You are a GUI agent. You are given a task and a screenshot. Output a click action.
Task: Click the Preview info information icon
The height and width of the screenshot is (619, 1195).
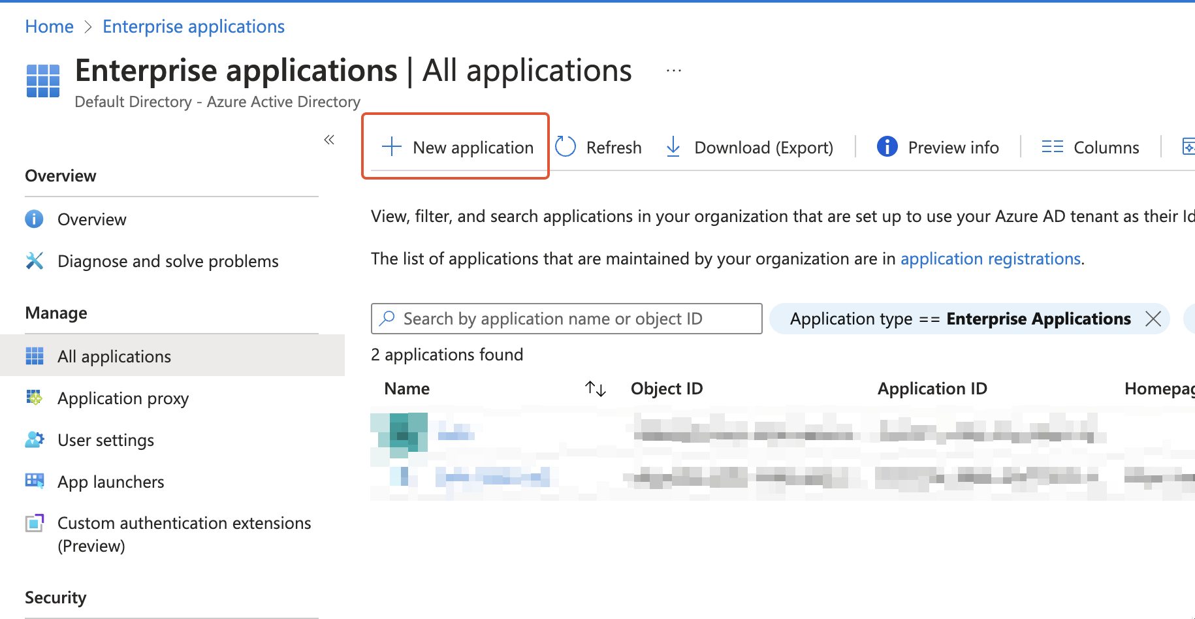pos(887,146)
